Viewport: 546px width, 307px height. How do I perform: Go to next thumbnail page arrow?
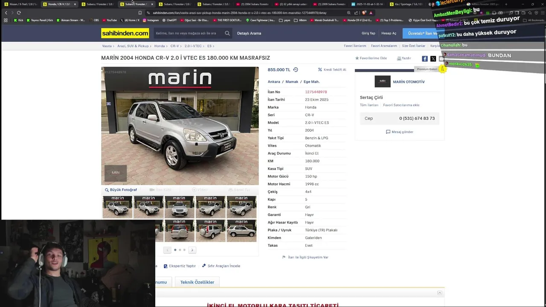[x=192, y=250]
